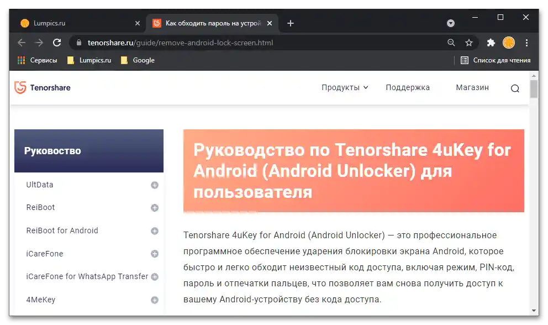
Task: Open the Google bookmark folder
Action: coord(138,60)
